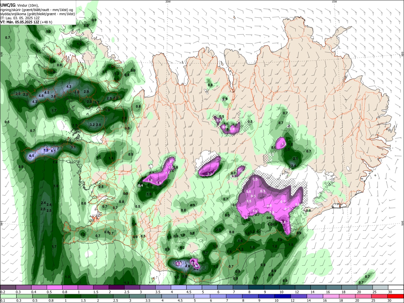Click the '0.1' label on the rain scale

pos(3,301)
